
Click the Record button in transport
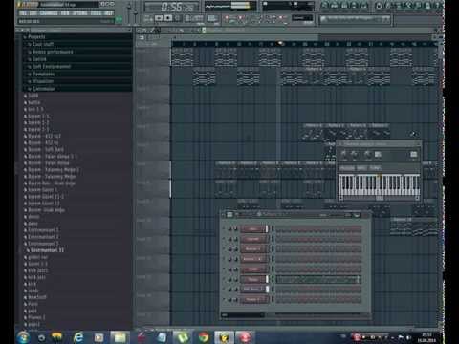point(178,18)
